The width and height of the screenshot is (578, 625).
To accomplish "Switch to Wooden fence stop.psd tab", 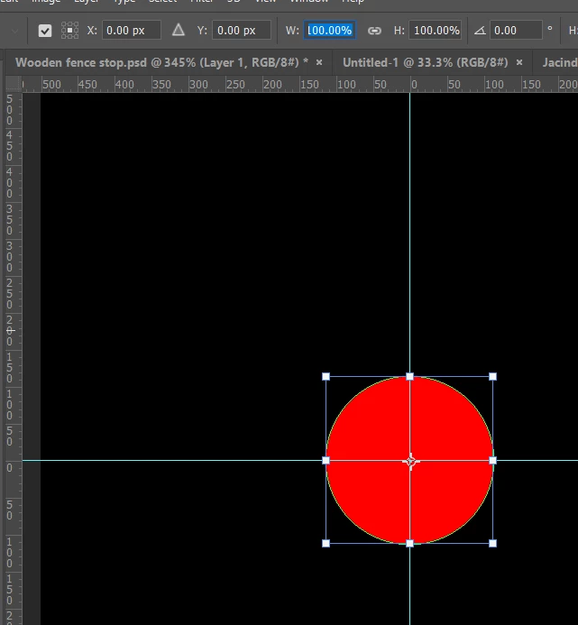I will (x=161, y=62).
